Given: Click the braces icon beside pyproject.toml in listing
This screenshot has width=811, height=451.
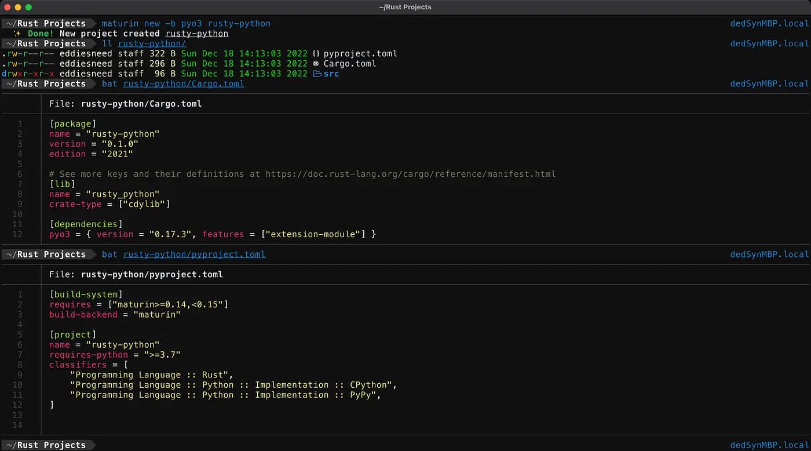Looking at the screenshot, I should tap(316, 54).
